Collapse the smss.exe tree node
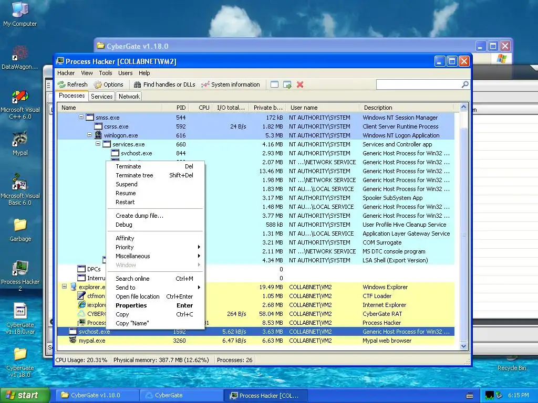The image size is (538, 403). pos(81,117)
